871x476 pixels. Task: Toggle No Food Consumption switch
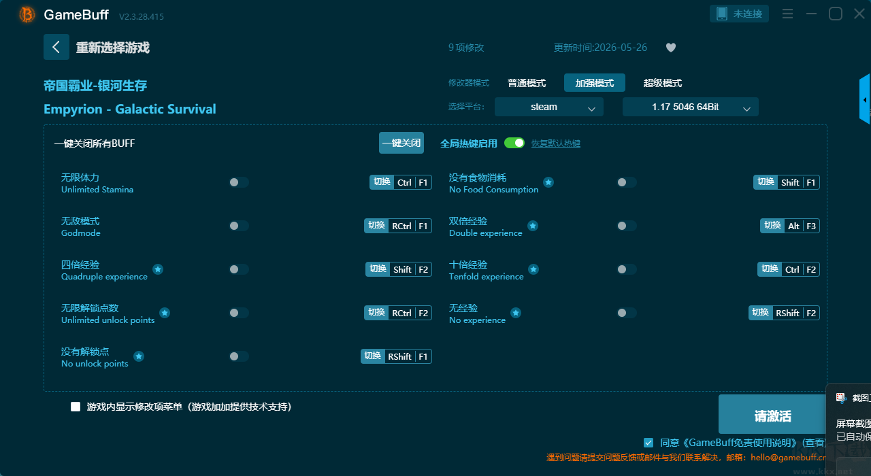[x=627, y=182]
